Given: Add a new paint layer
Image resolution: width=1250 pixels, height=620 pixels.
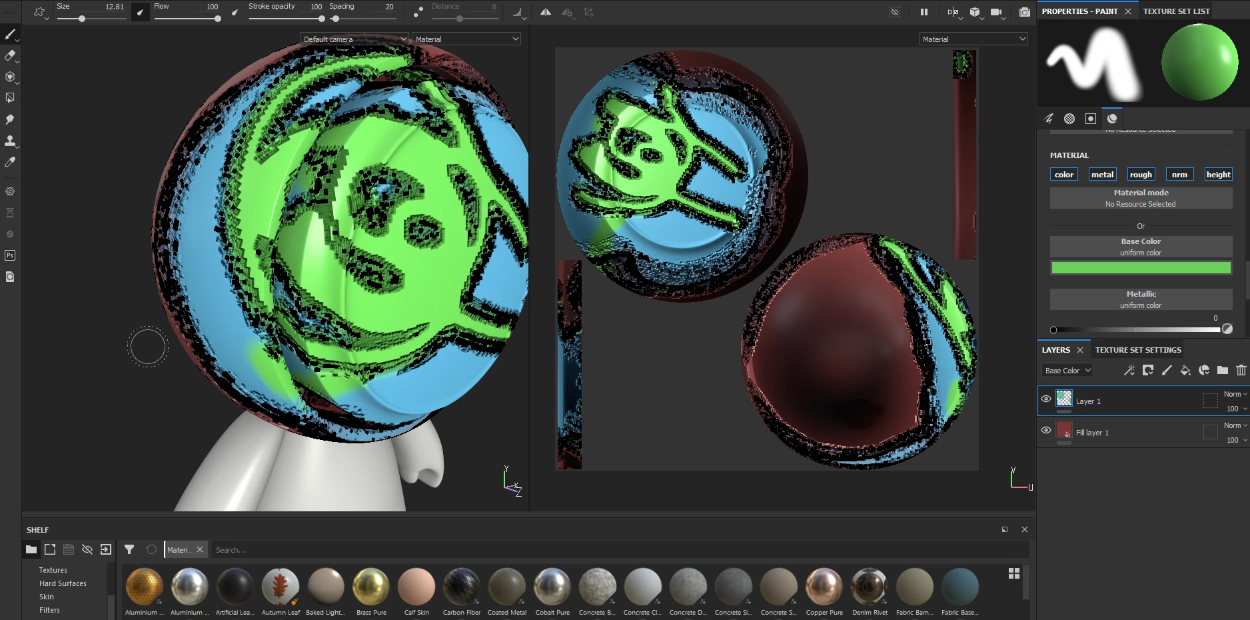Looking at the screenshot, I should pos(1166,371).
